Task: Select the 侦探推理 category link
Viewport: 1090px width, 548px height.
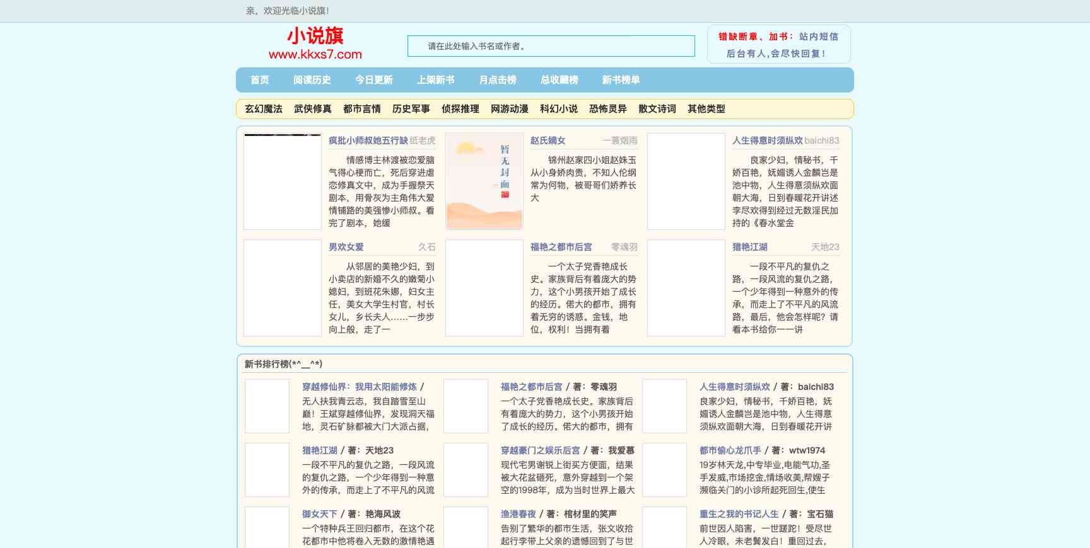Action: coord(460,109)
